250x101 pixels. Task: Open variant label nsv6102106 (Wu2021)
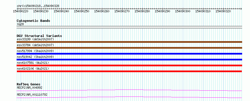(33, 69)
